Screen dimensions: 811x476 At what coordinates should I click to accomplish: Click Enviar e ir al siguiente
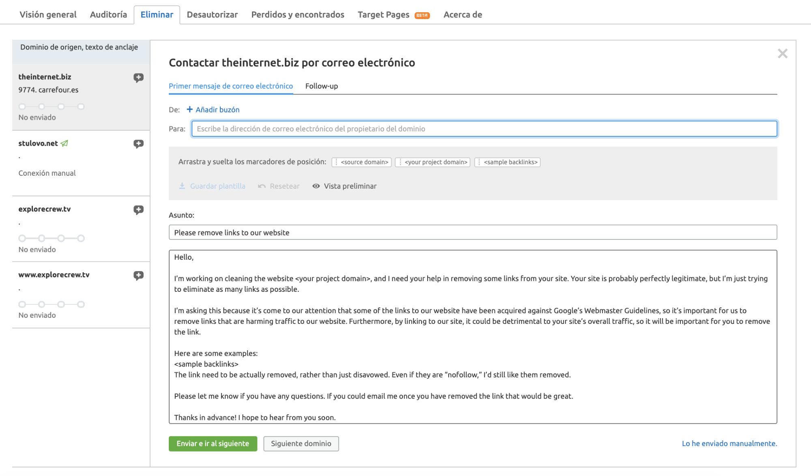point(213,444)
